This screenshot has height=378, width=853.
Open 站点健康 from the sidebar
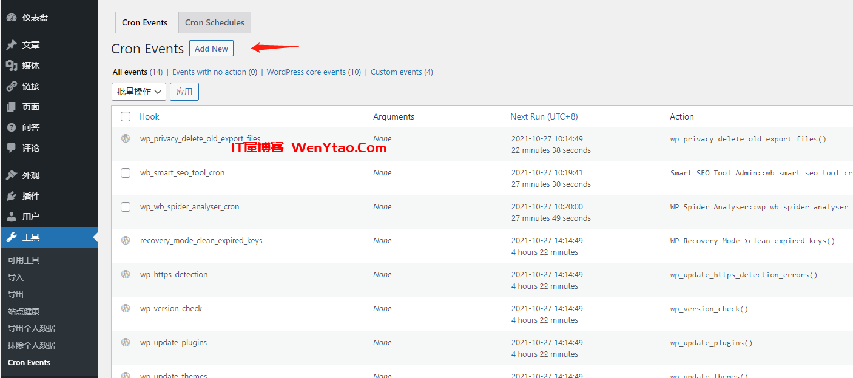point(24,311)
